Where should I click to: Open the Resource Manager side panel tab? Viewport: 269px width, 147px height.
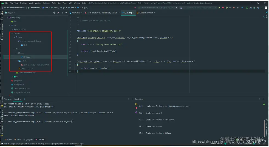click(x=2, y=32)
